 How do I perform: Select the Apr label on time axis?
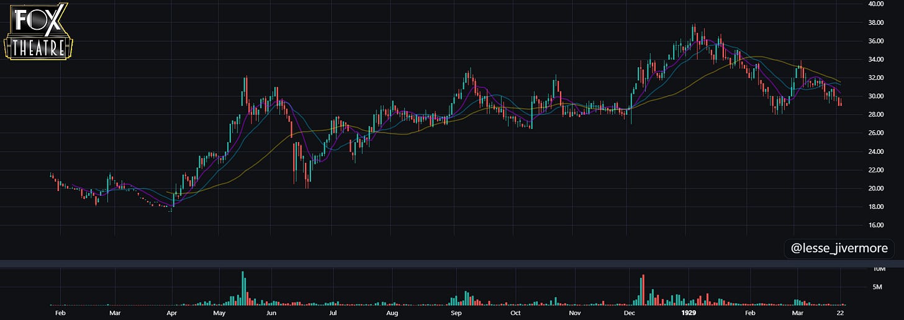(172, 314)
